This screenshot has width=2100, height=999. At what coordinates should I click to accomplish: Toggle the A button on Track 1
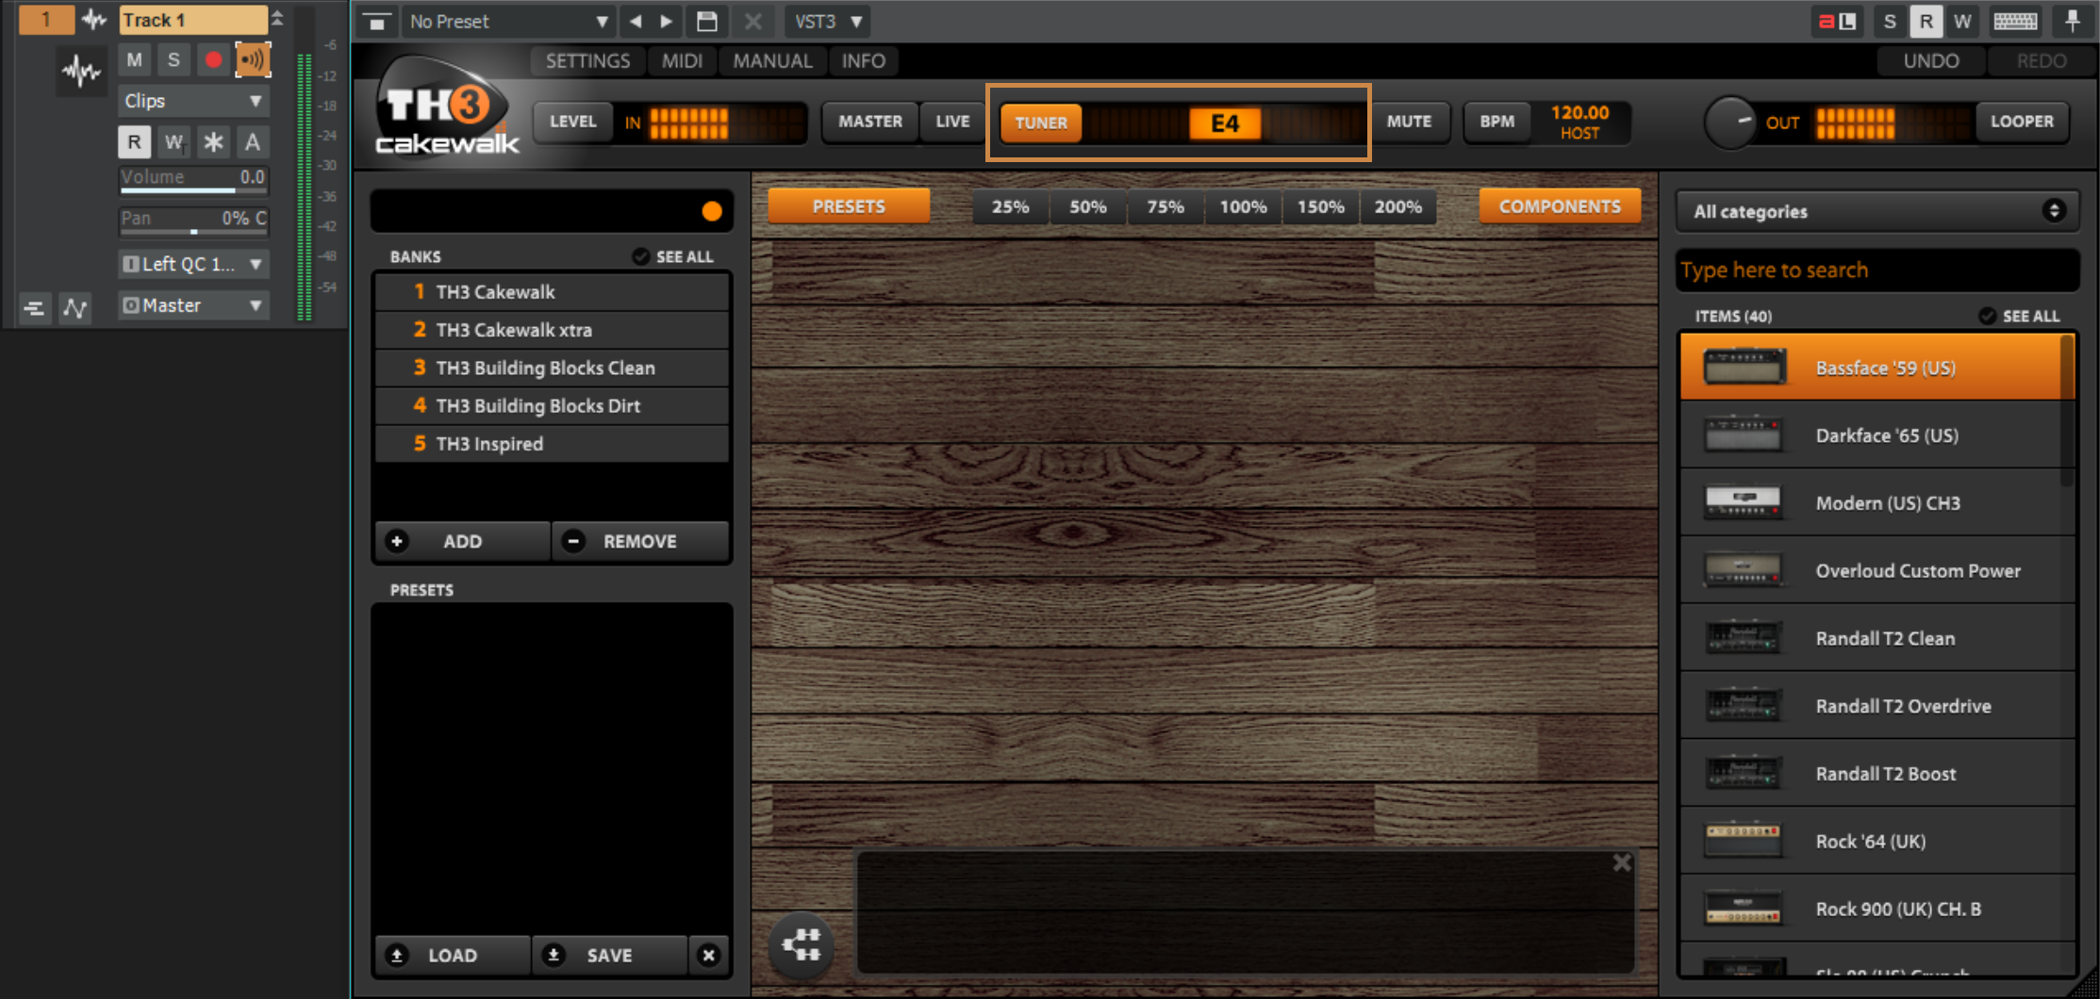click(x=253, y=142)
